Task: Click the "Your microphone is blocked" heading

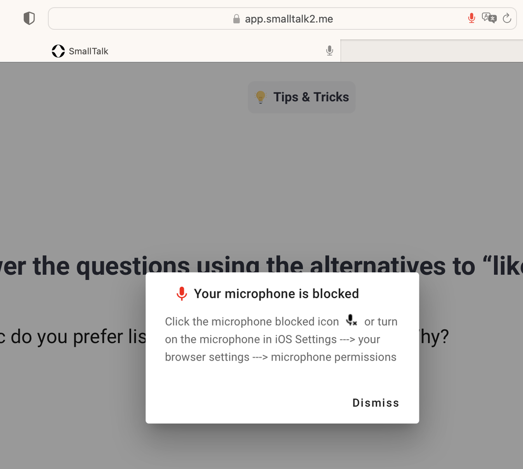Action: click(276, 294)
